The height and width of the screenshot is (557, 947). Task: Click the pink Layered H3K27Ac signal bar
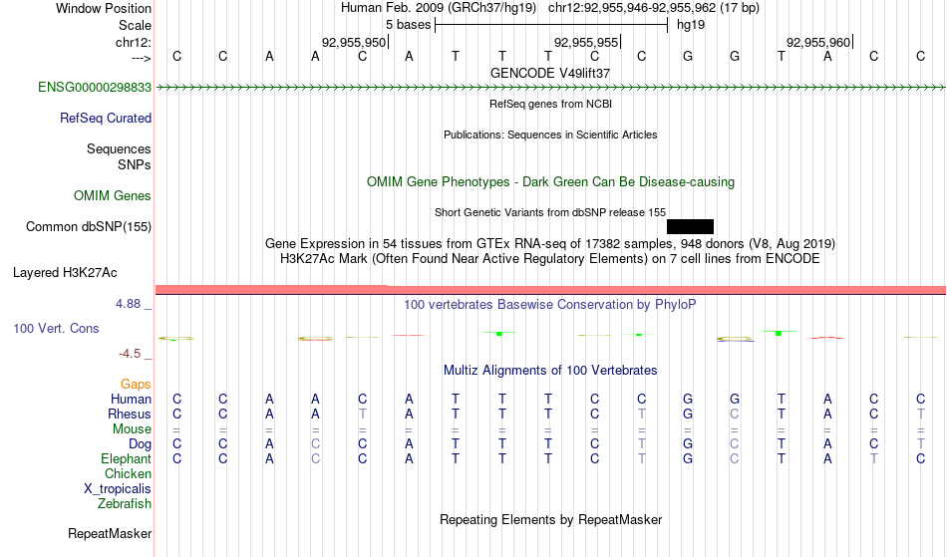pos(550,290)
